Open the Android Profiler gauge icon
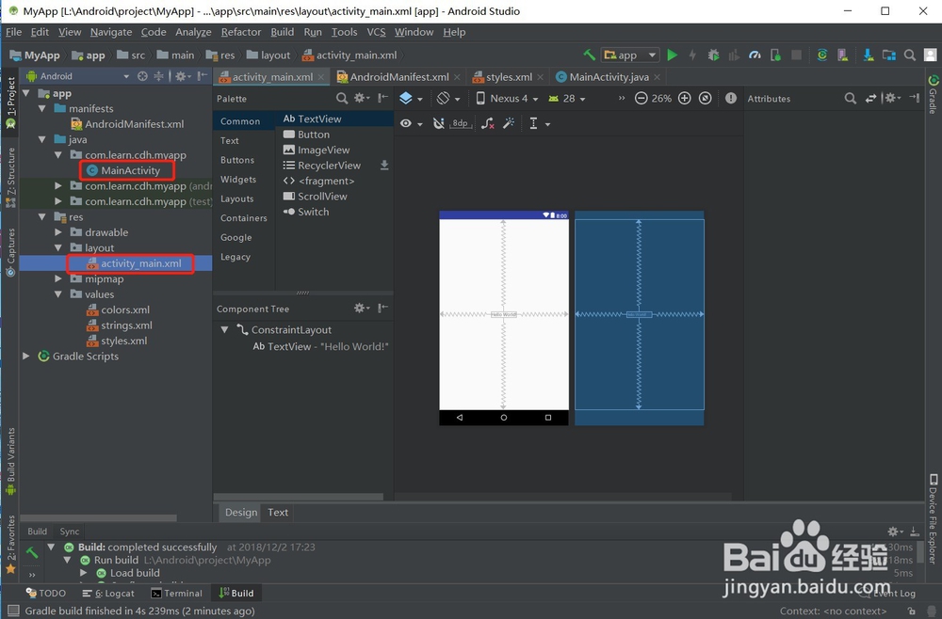This screenshot has height=619, width=942. pyautogui.click(x=755, y=56)
